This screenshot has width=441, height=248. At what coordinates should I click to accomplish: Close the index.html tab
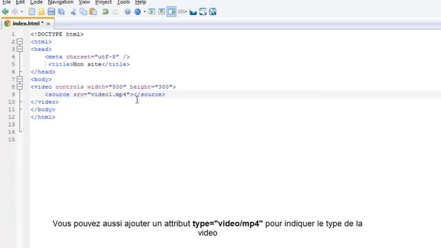(x=48, y=24)
